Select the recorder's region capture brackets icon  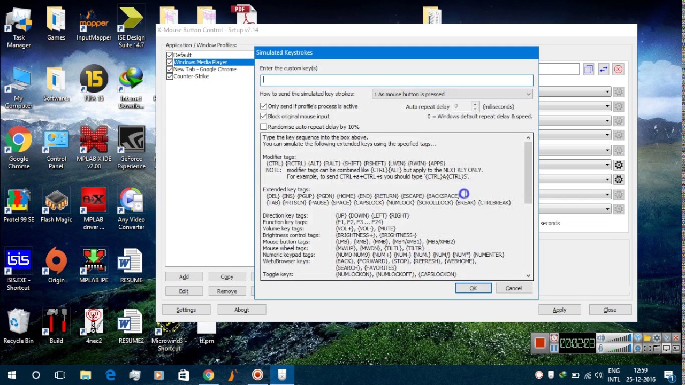pos(647,348)
